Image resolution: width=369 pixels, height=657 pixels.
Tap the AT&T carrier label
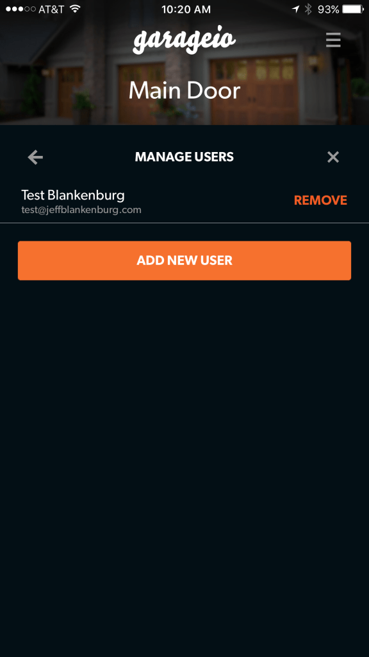click(x=51, y=9)
